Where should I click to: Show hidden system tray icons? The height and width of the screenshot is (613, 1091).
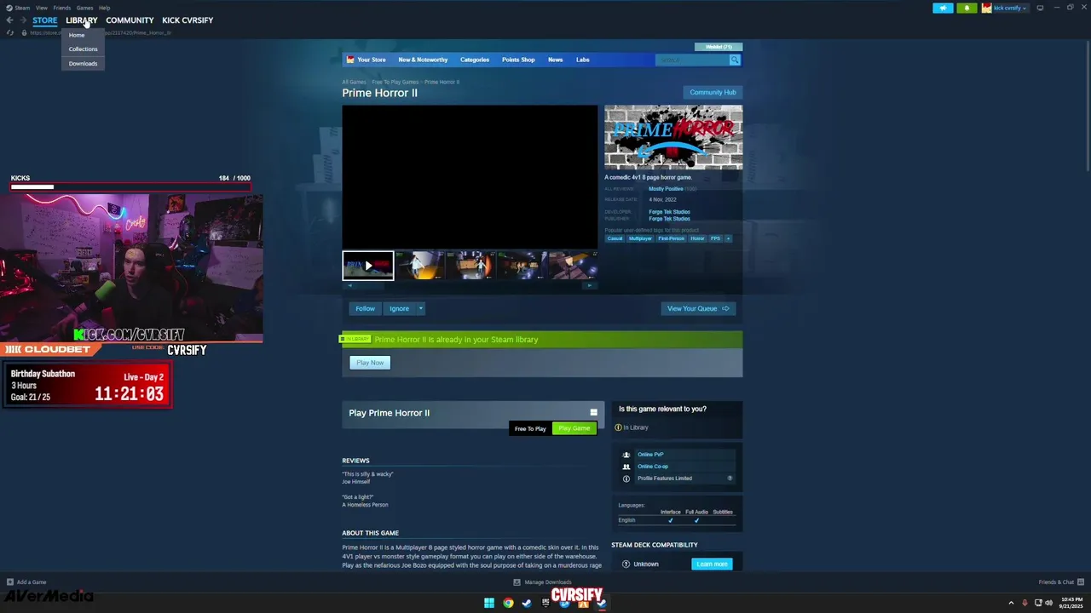[x=1011, y=603]
